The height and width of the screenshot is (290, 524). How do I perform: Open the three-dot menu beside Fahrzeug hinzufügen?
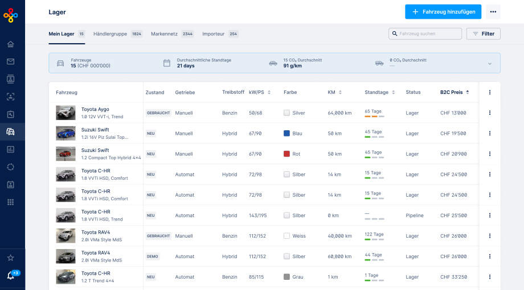493,12
